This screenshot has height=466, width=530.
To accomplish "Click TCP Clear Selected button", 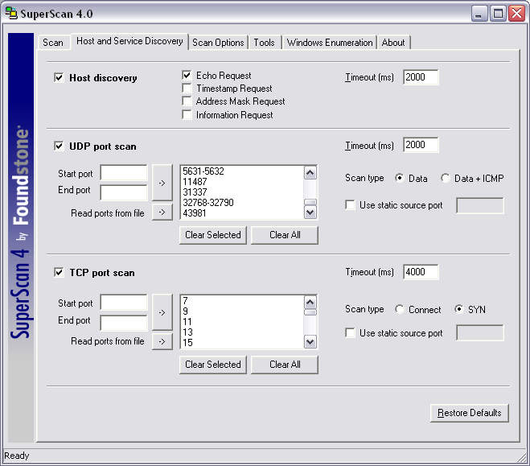I will (x=213, y=365).
